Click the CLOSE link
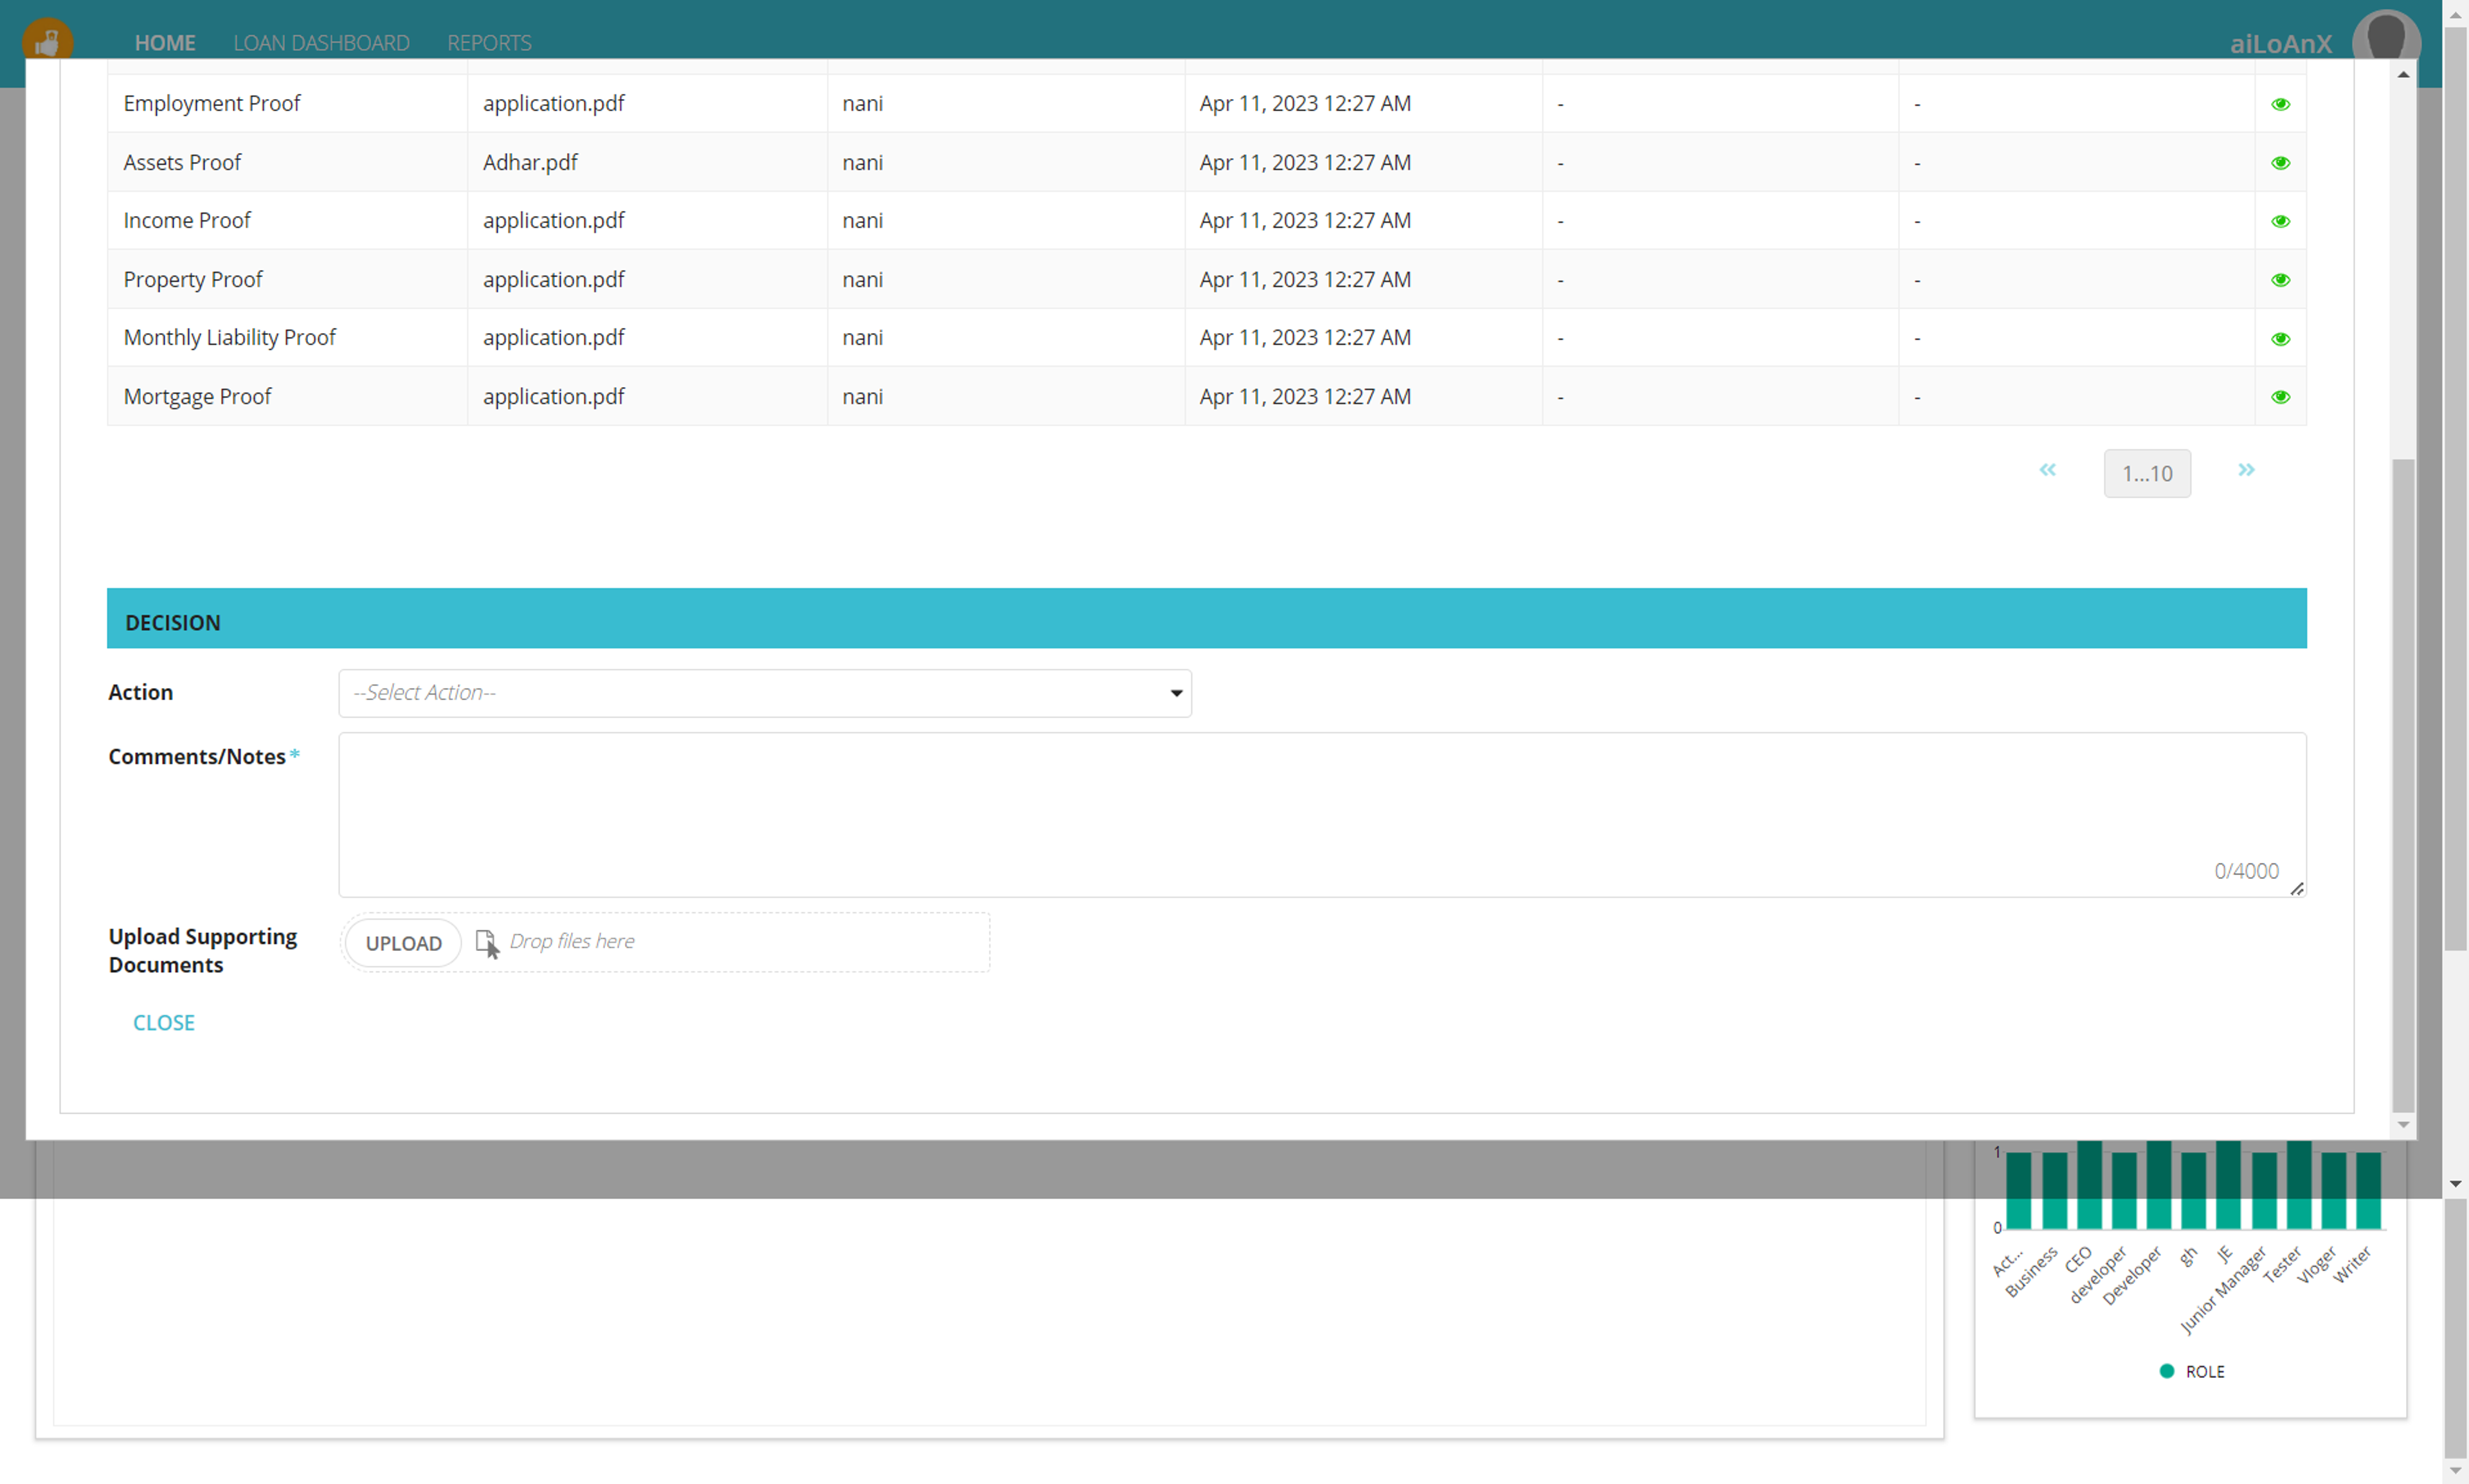This screenshot has height=1484, width=2469. tap(164, 1023)
